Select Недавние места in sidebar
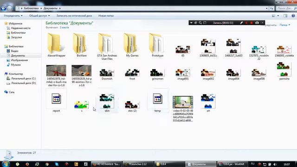 pos(20,28)
